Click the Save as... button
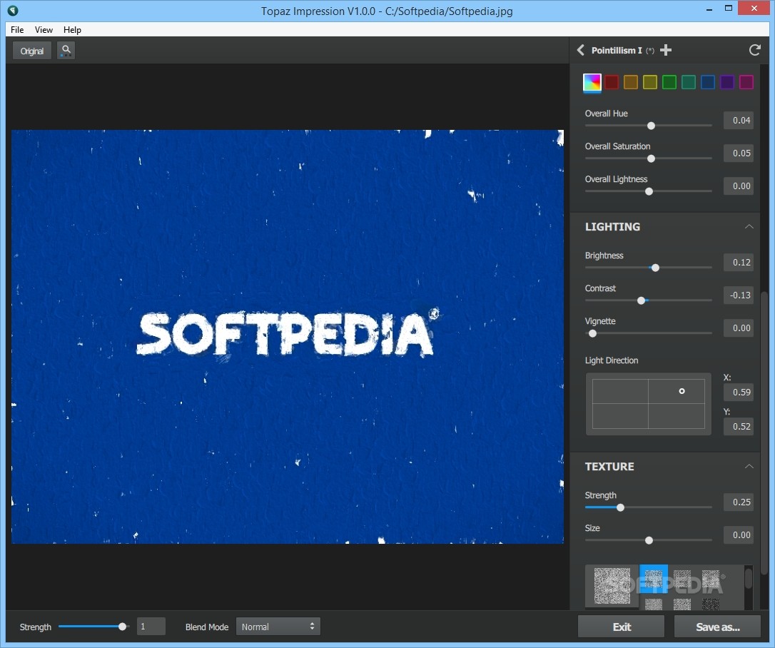This screenshot has height=648, width=775. click(718, 627)
